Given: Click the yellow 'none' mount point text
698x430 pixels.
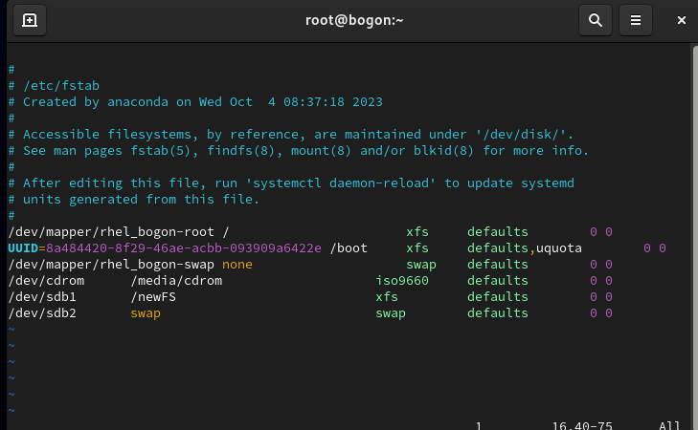Looking at the screenshot, I should click(x=237, y=264).
